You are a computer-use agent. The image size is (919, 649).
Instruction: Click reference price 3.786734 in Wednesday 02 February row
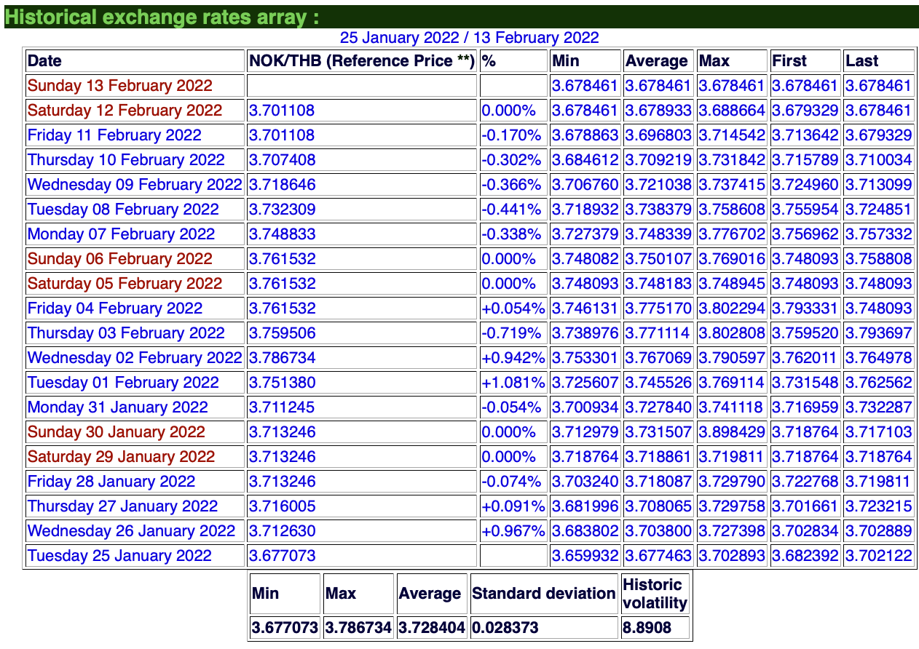click(x=283, y=358)
